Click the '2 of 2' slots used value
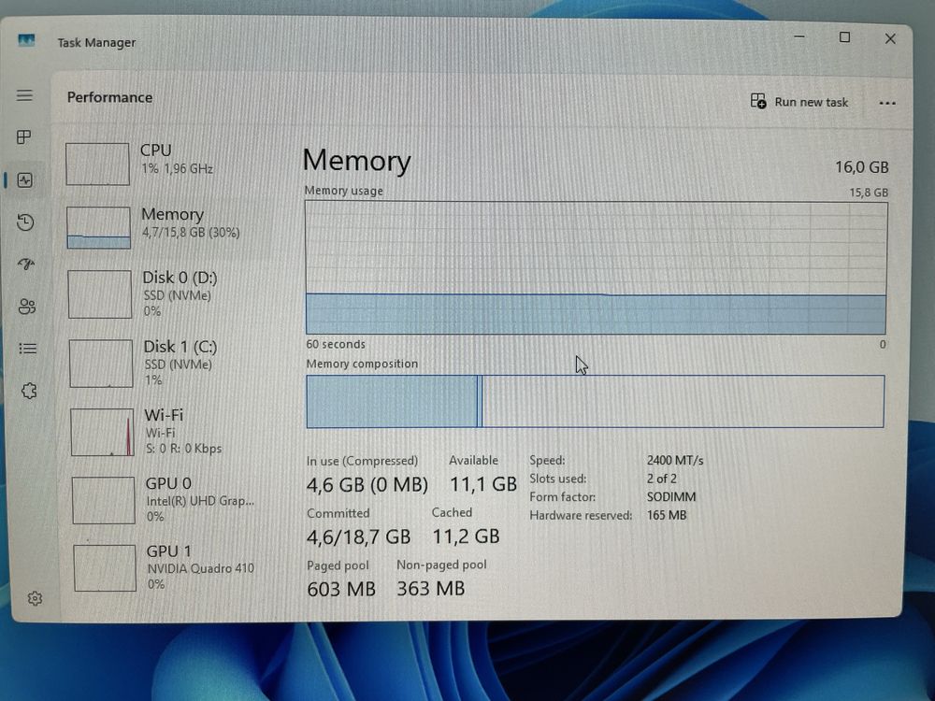935x701 pixels. coord(661,479)
